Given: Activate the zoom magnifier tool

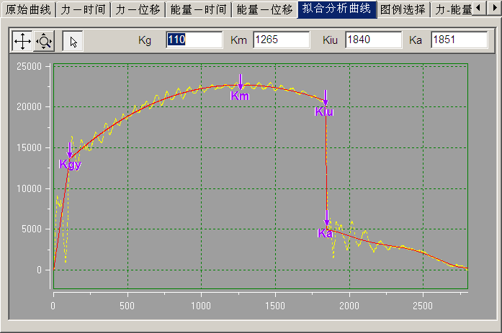Looking at the screenshot, I should click(44, 42).
